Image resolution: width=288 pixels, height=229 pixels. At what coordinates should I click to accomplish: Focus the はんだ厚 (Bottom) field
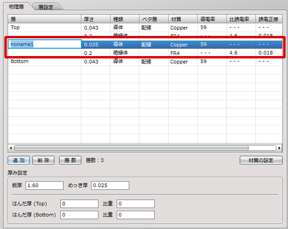(80, 215)
